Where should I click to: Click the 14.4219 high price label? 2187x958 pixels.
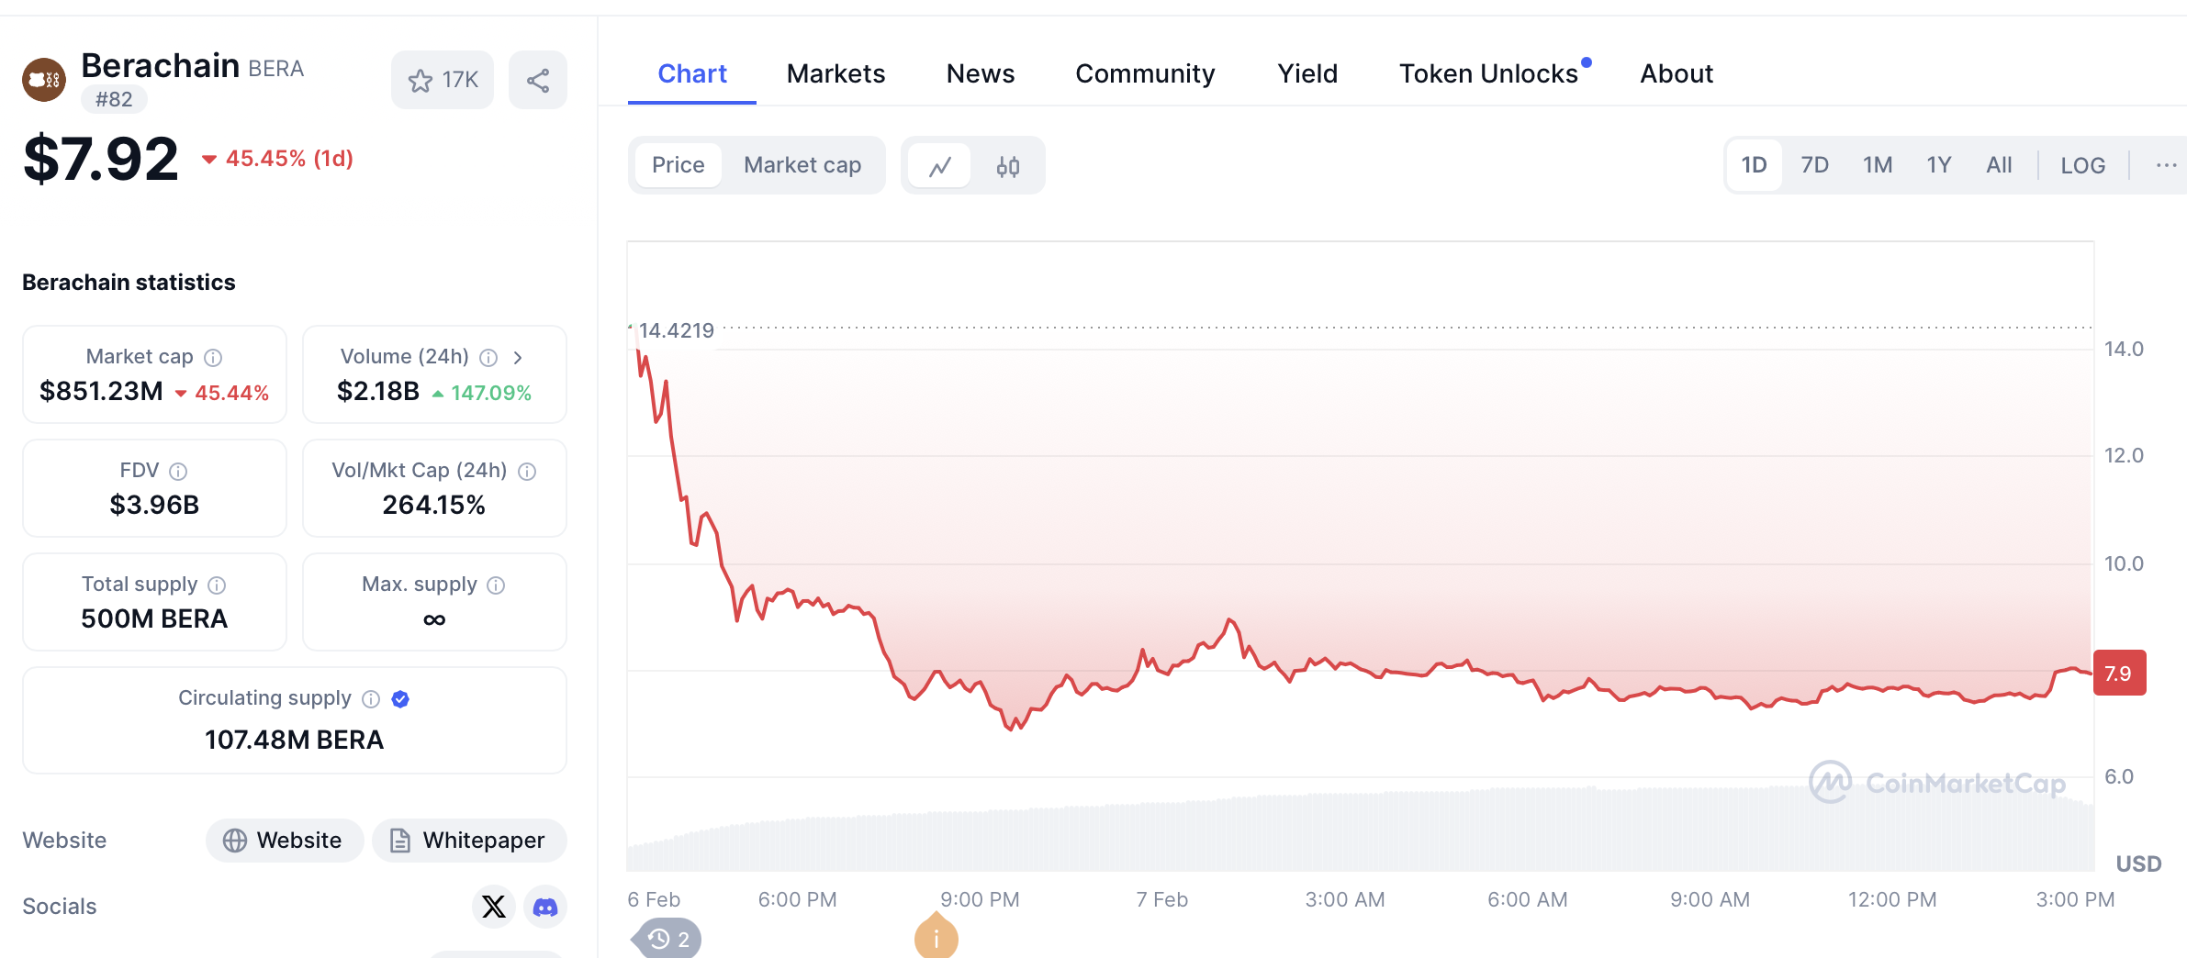point(677,330)
